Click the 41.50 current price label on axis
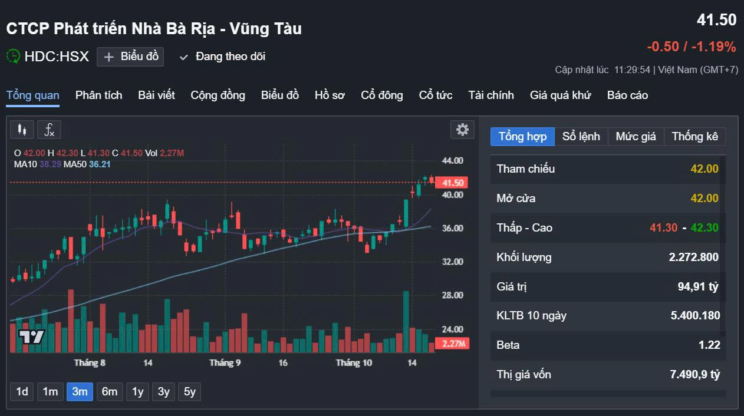The height and width of the screenshot is (416, 744). pos(453,183)
